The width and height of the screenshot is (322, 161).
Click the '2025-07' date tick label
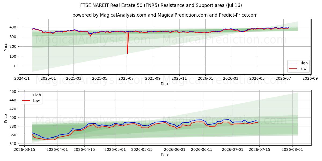click(x=126, y=78)
